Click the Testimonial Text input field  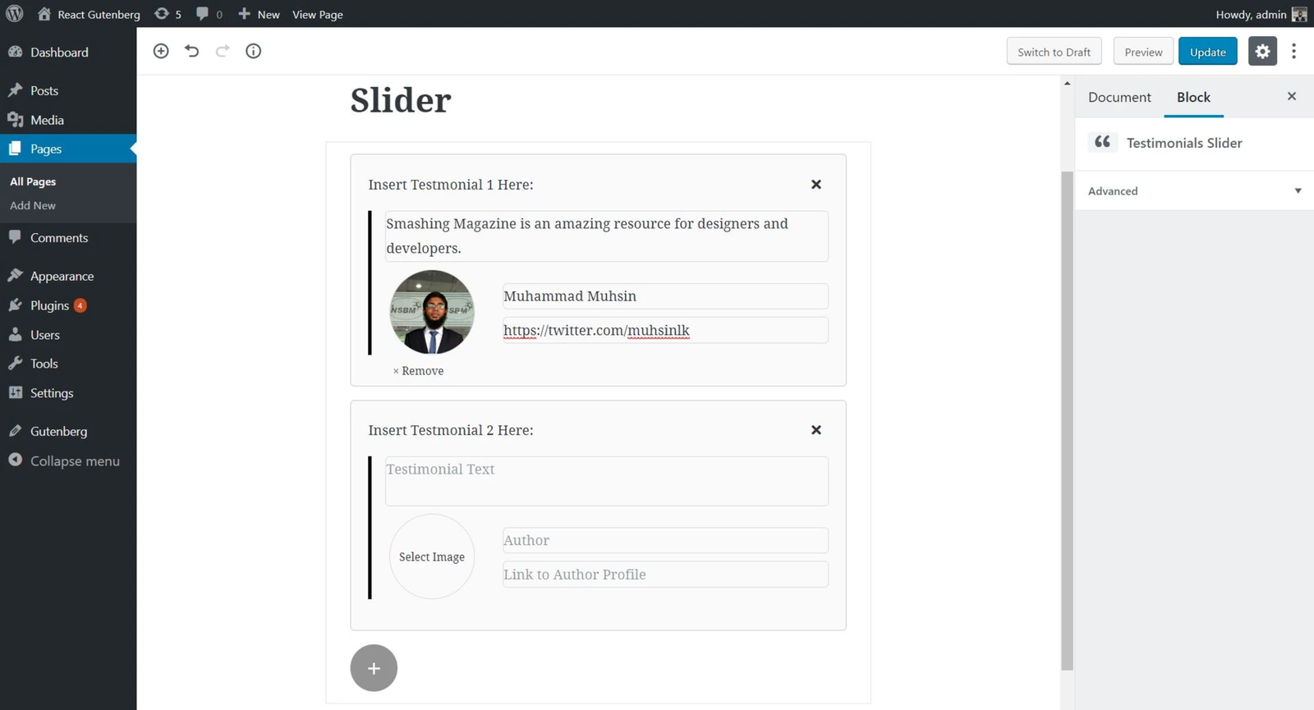[606, 481]
